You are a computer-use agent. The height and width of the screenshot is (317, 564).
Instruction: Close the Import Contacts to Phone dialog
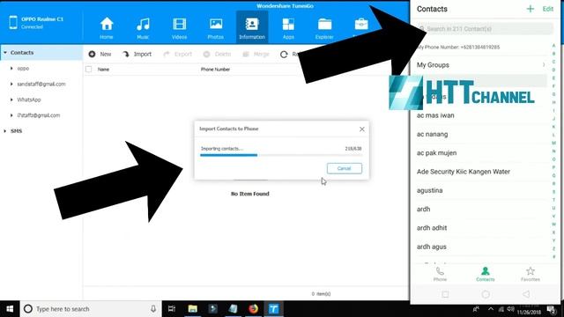[362, 129]
